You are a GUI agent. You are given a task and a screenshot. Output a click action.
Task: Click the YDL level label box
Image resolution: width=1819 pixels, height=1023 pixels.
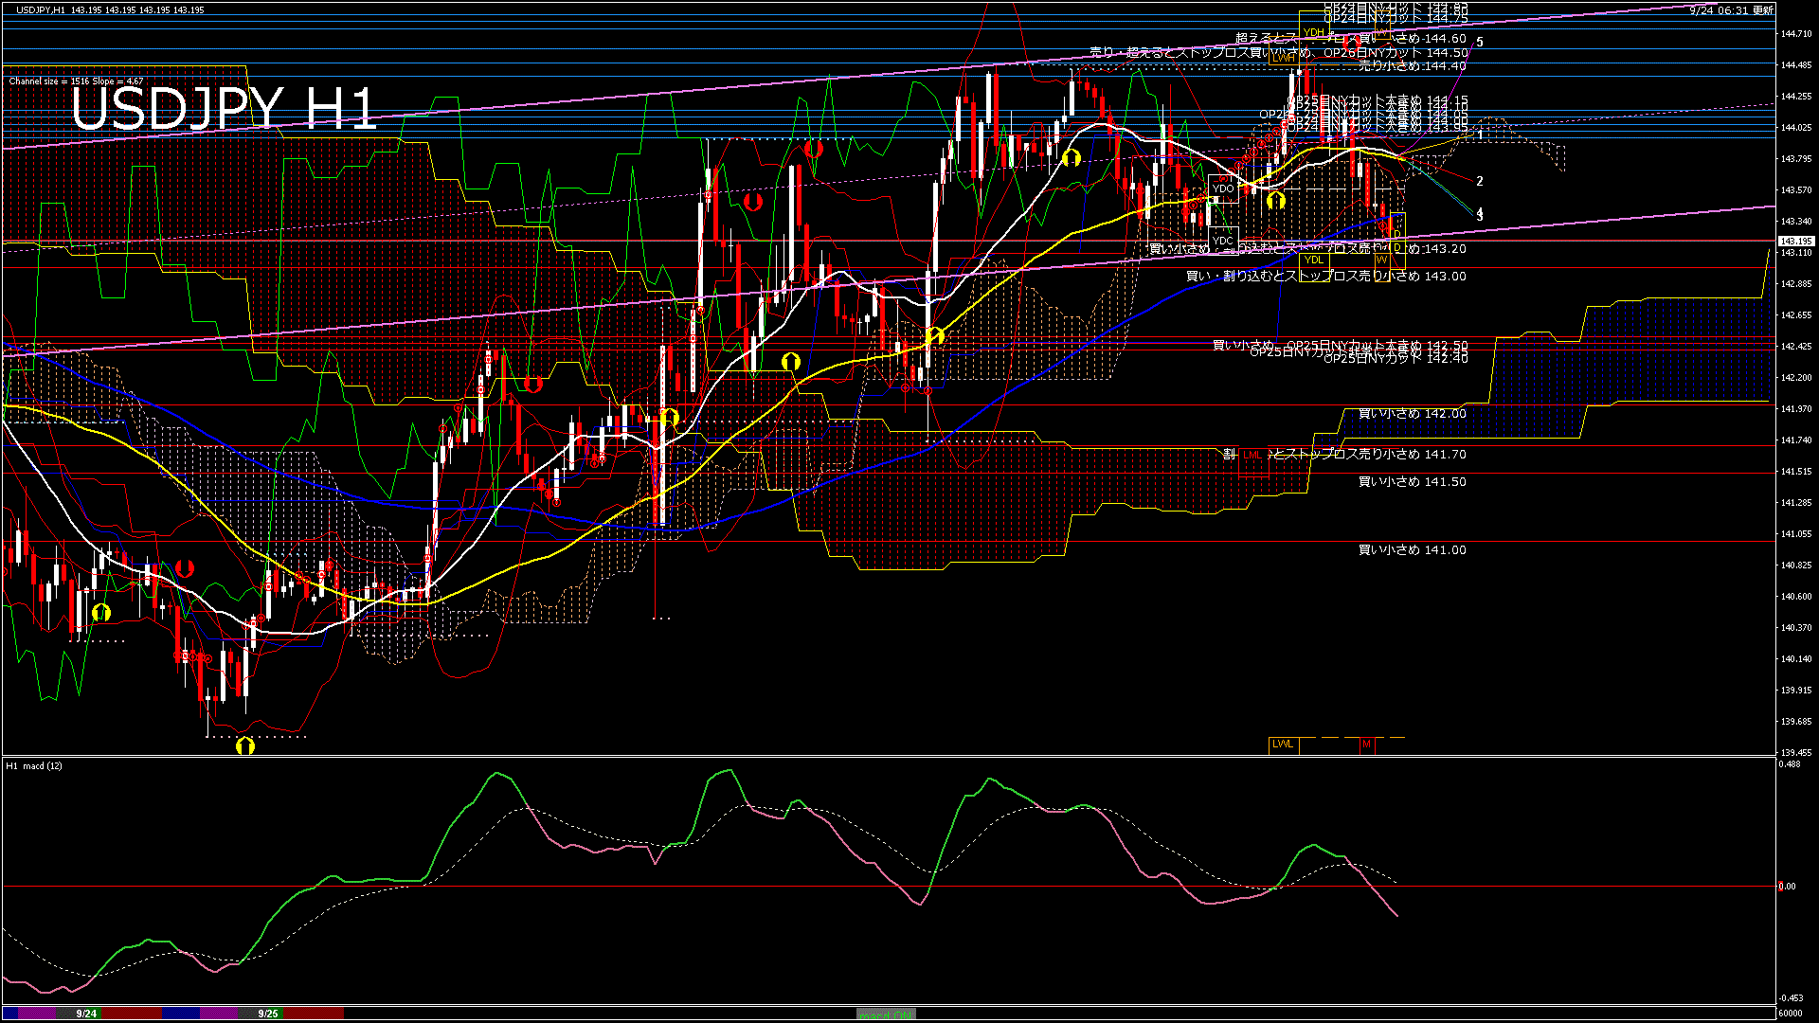pos(1313,260)
